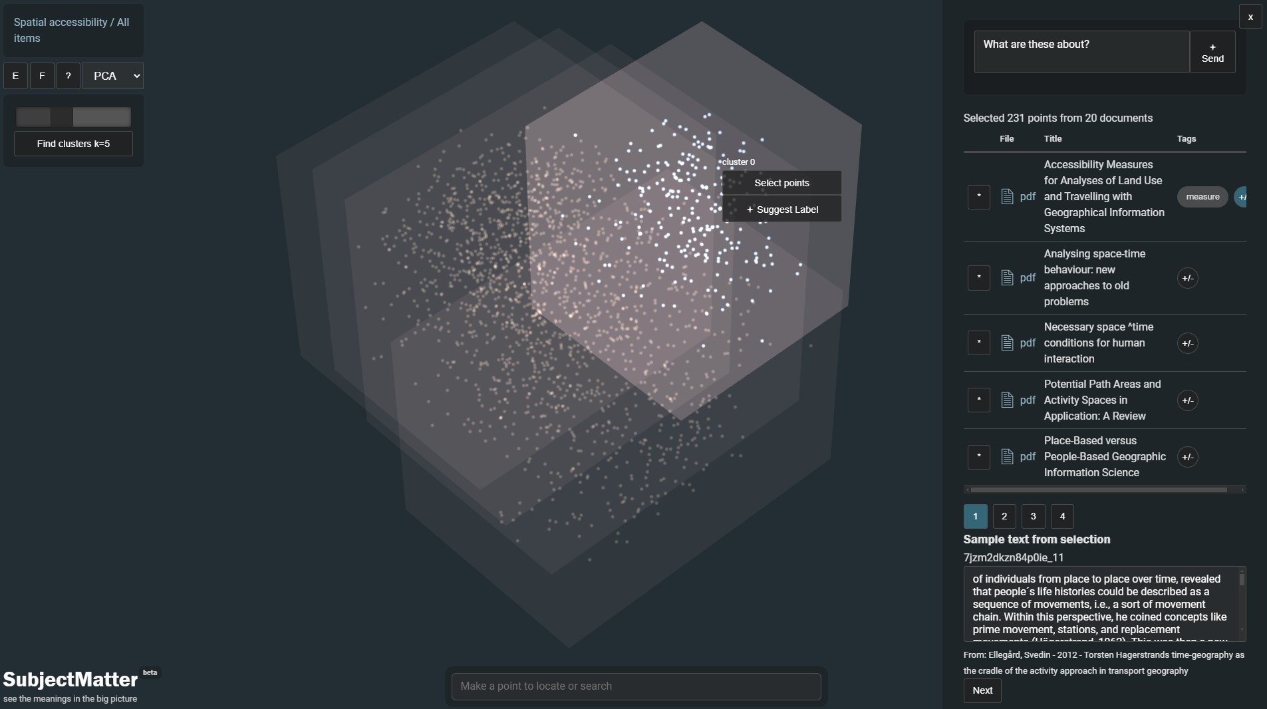Screen dimensions: 1267x709
Task: Click the E button in left toolbar
Action: point(15,76)
